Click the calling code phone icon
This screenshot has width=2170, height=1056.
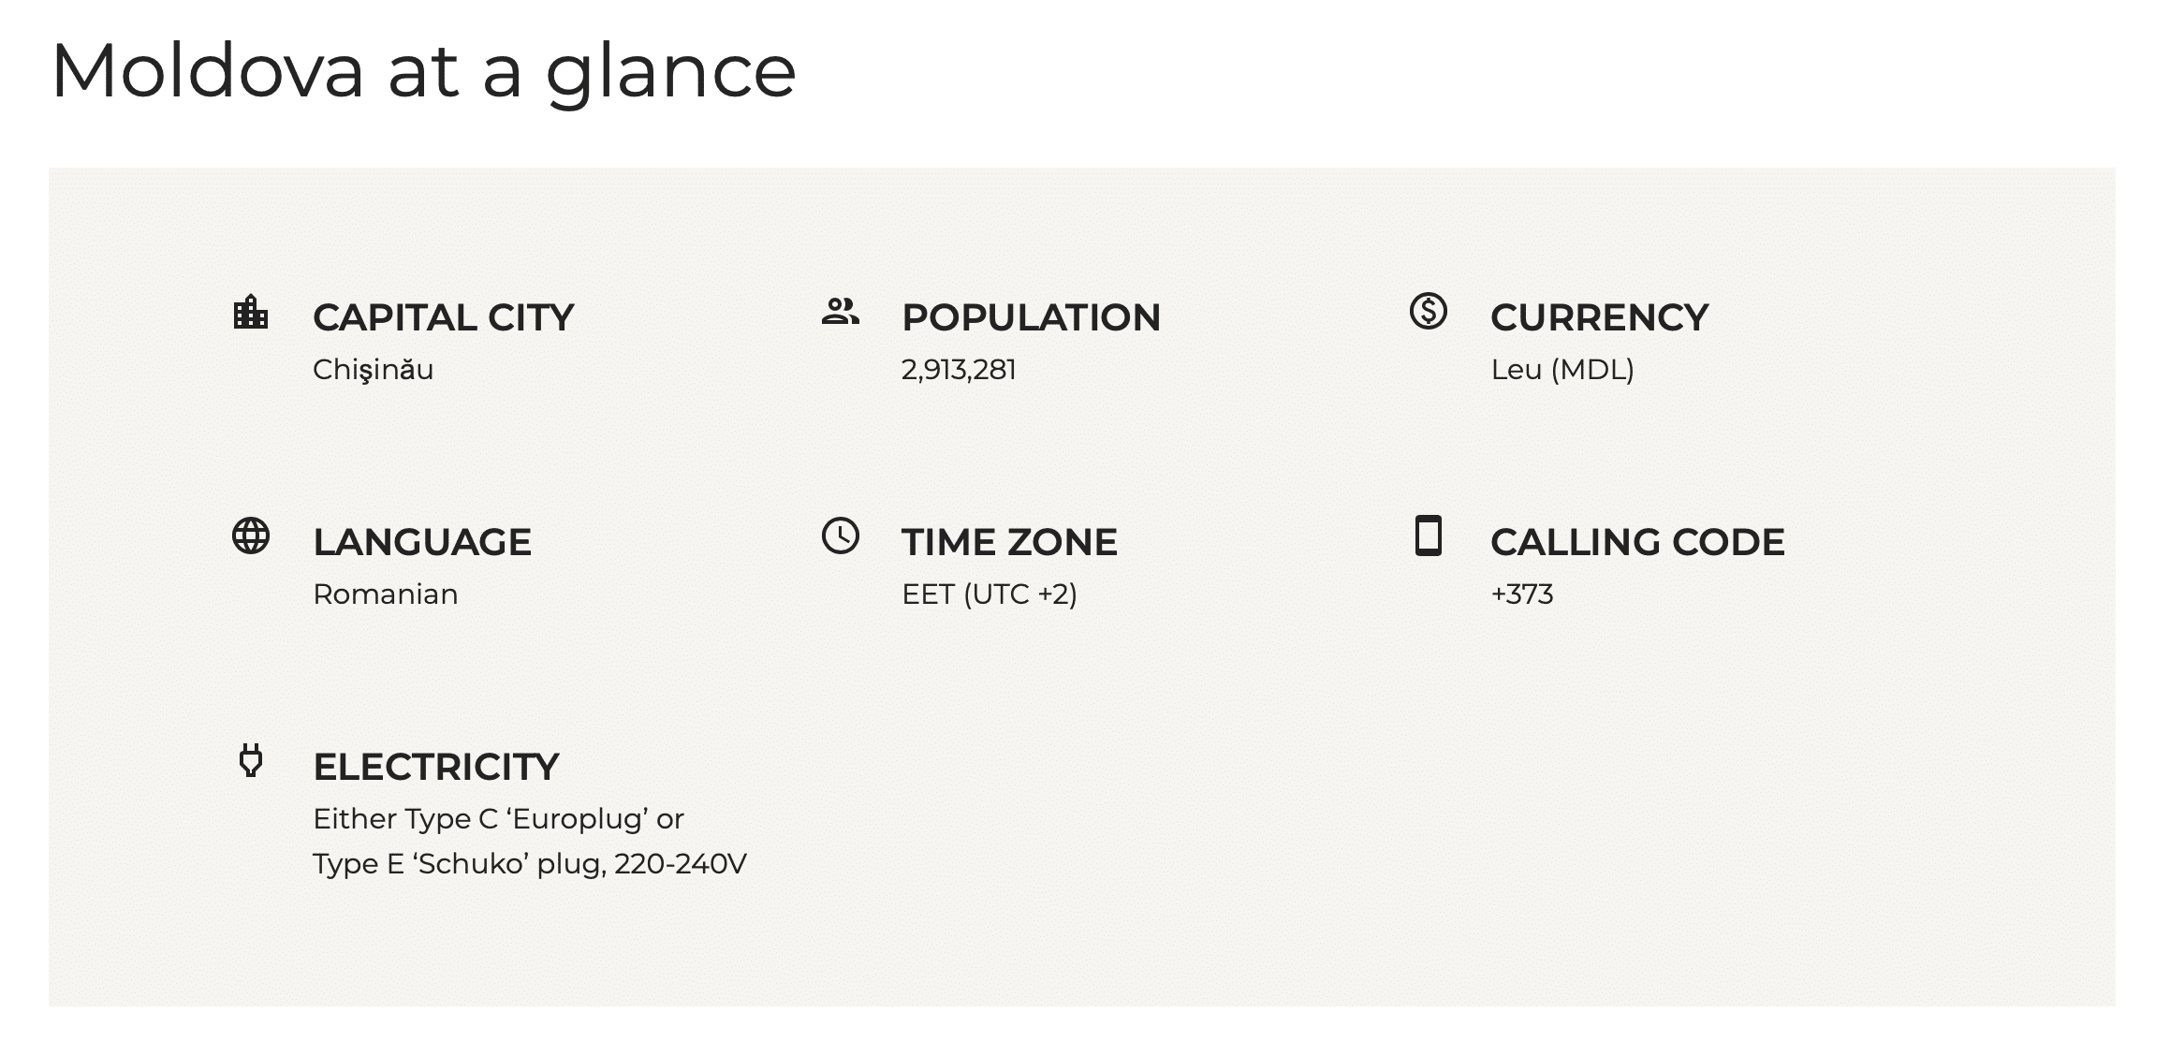point(1429,536)
